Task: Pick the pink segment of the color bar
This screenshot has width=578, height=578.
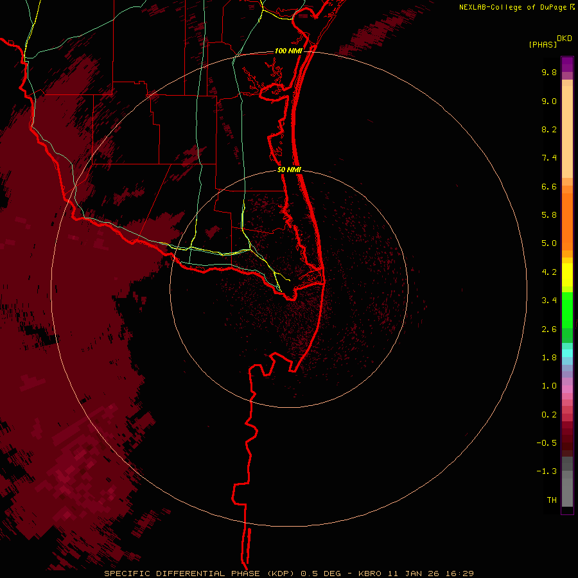Action: (567, 389)
